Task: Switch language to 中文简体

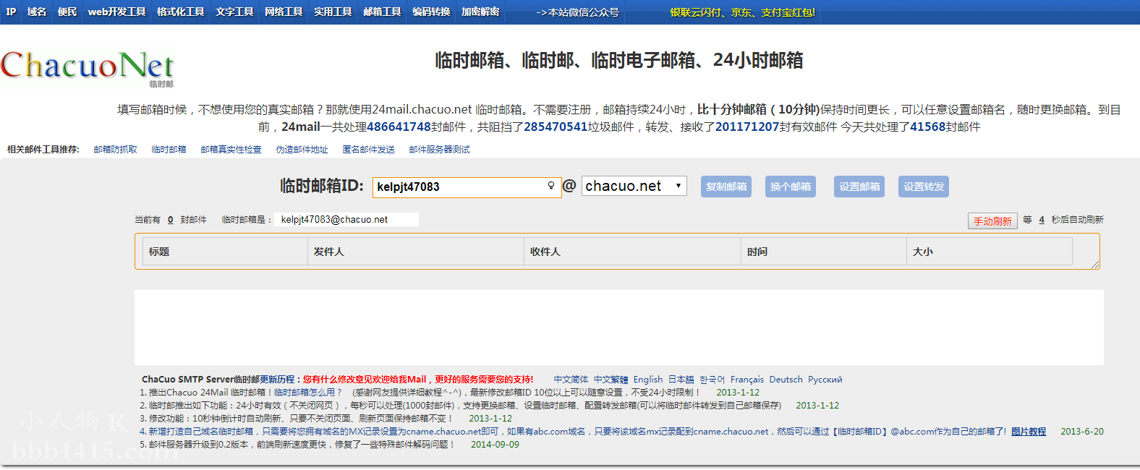Action: point(571,380)
